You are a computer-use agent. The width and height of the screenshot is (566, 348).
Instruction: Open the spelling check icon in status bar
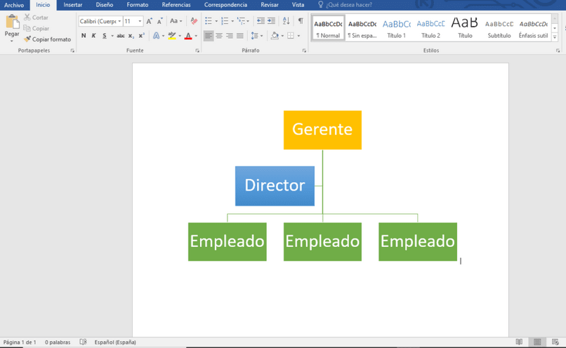(x=83, y=342)
